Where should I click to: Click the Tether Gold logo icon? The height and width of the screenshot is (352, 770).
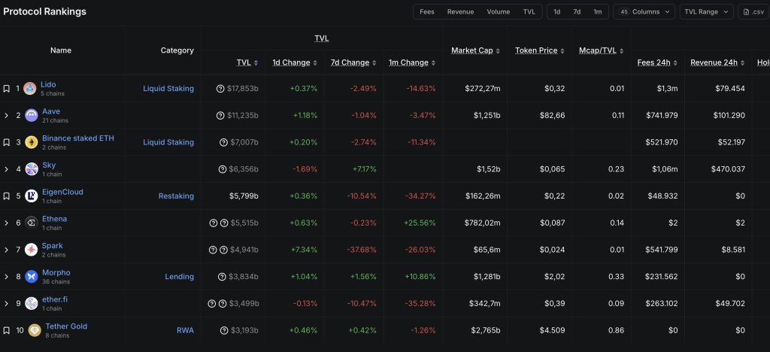pyautogui.click(x=35, y=330)
